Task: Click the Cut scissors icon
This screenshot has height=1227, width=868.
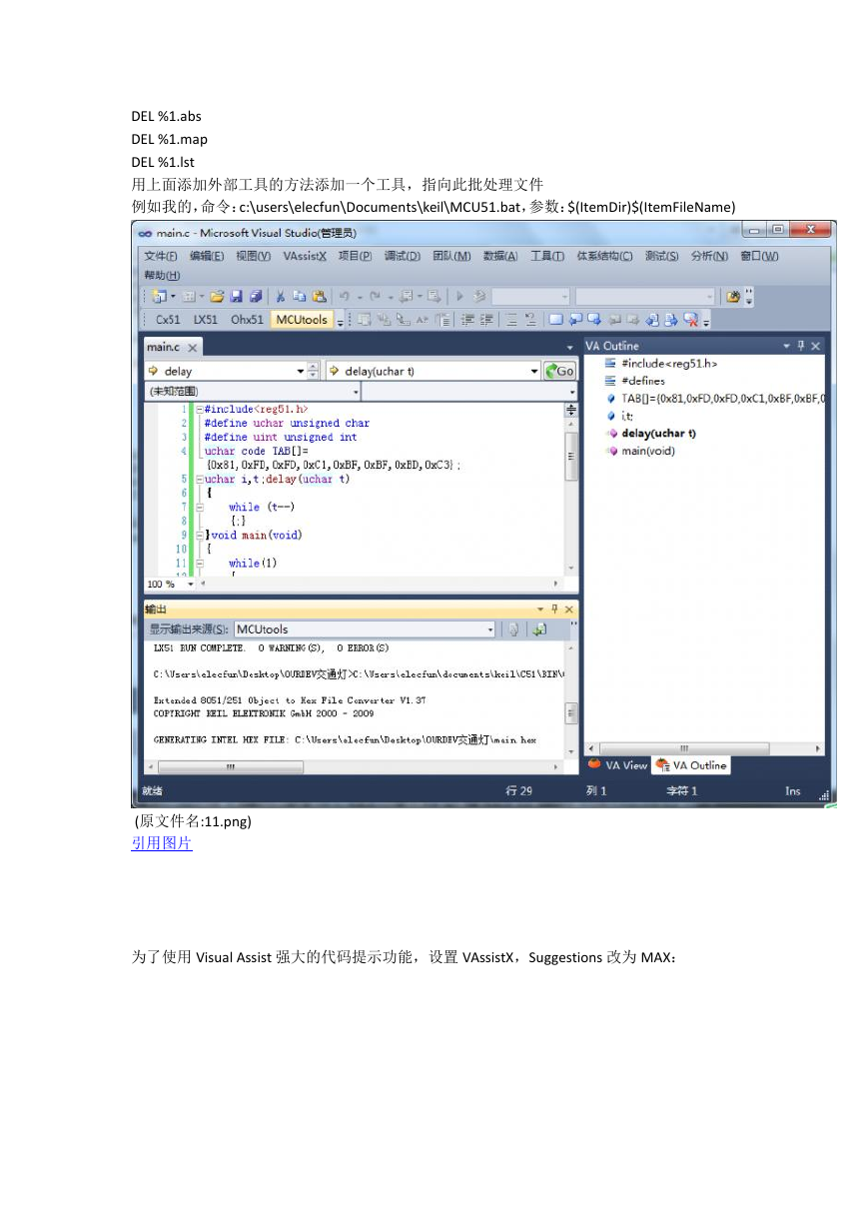Action: pyautogui.click(x=281, y=297)
